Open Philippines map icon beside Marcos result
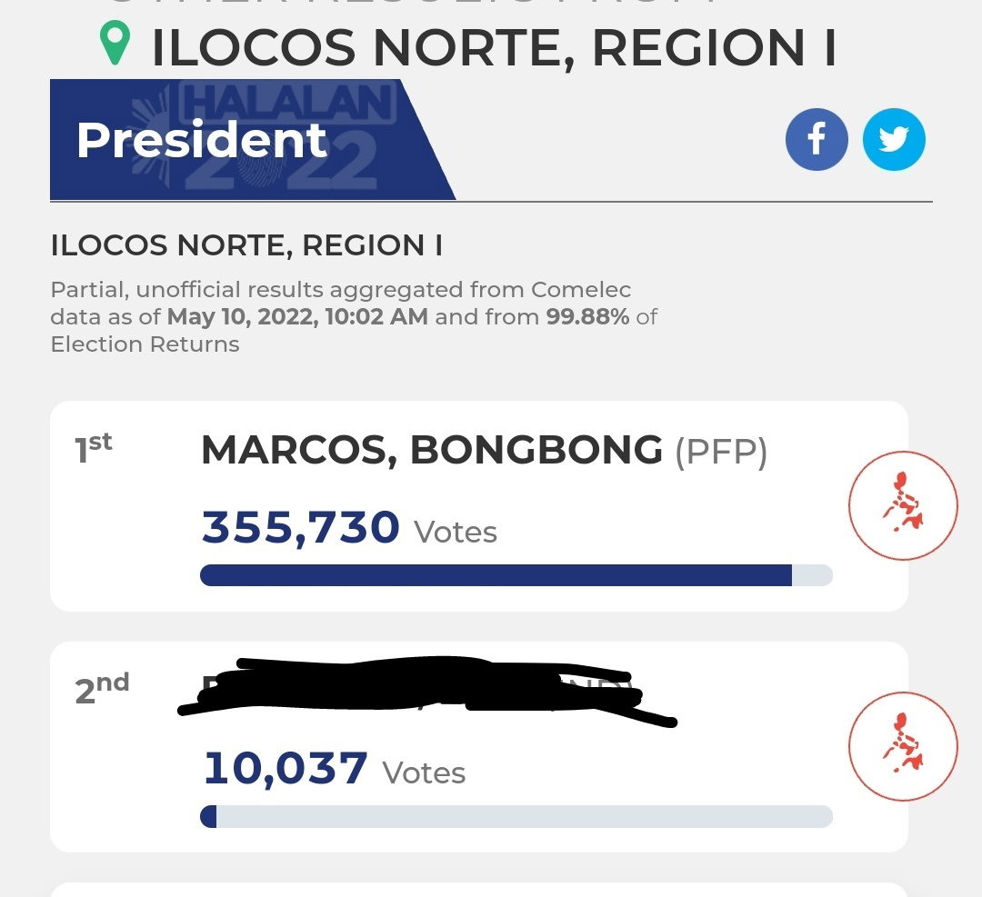The width and height of the screenshot is (982, 897). pyautogui.click(x=903, y=505)
